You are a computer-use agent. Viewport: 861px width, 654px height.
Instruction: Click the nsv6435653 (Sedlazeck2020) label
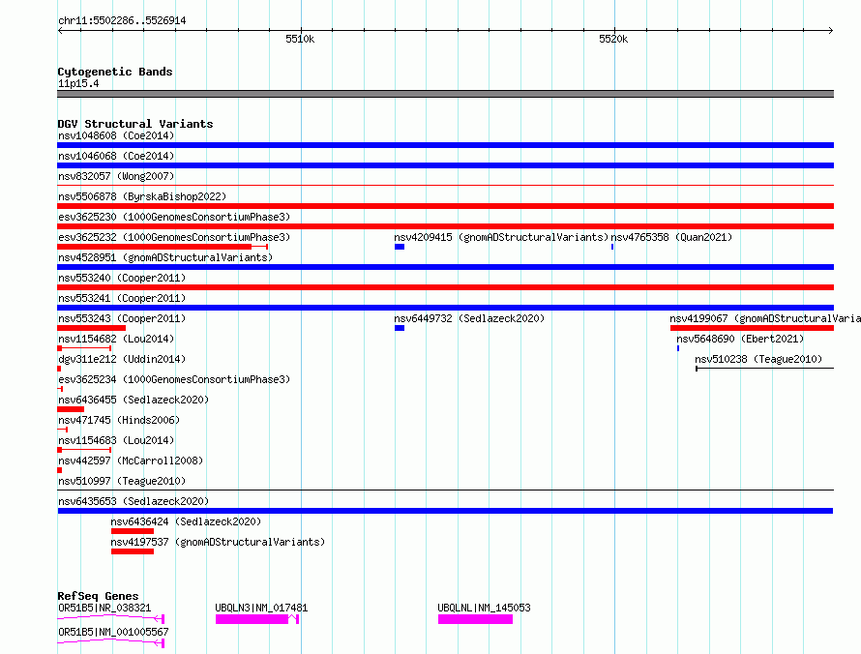(x=134, y=501)
